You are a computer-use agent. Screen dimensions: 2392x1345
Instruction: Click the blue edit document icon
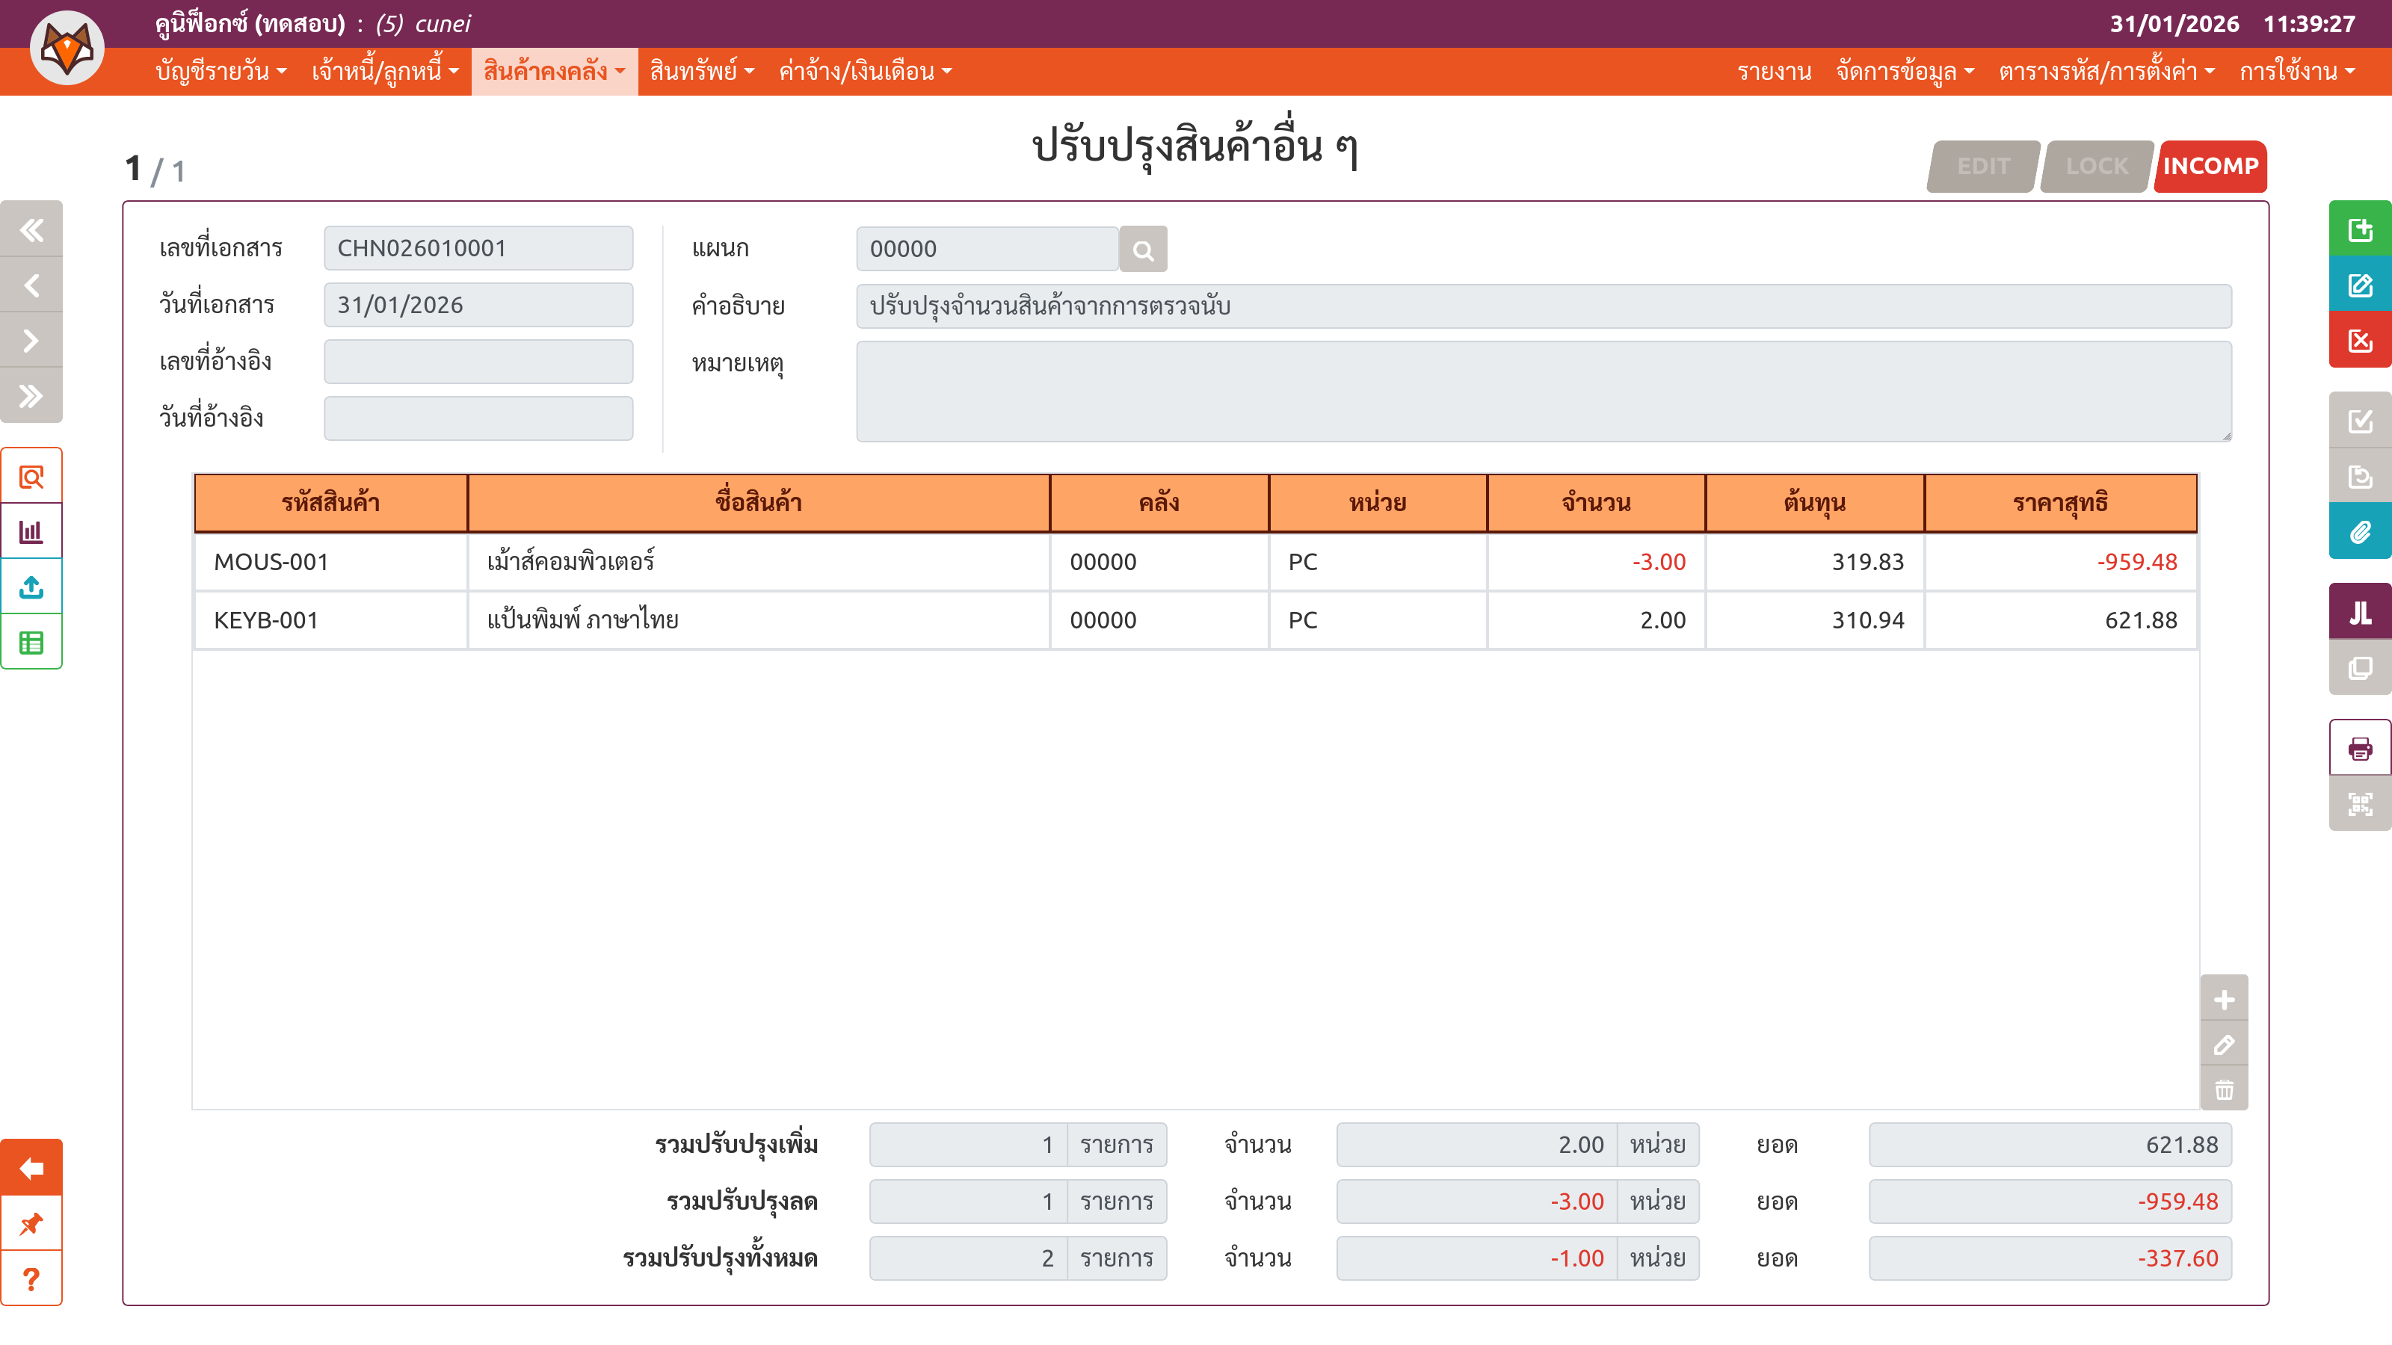pos(2360,285)
